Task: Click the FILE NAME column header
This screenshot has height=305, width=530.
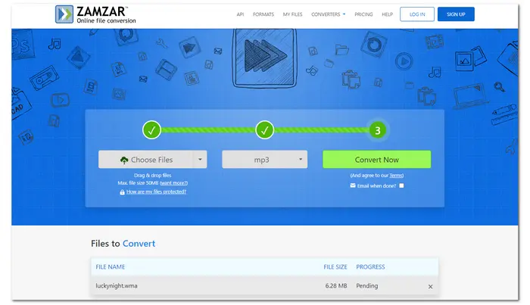Action: [111, 267]
